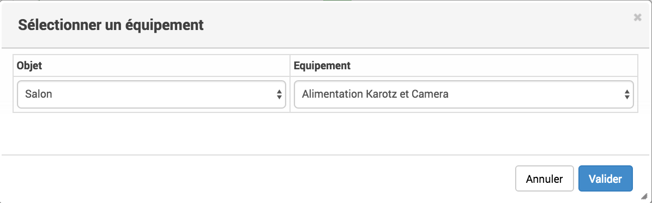
Task: Open the Equipement dropdown list
Action: [x=463, y=94]
